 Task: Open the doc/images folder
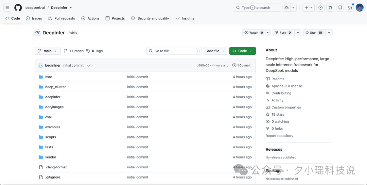[x=54, y=107]
